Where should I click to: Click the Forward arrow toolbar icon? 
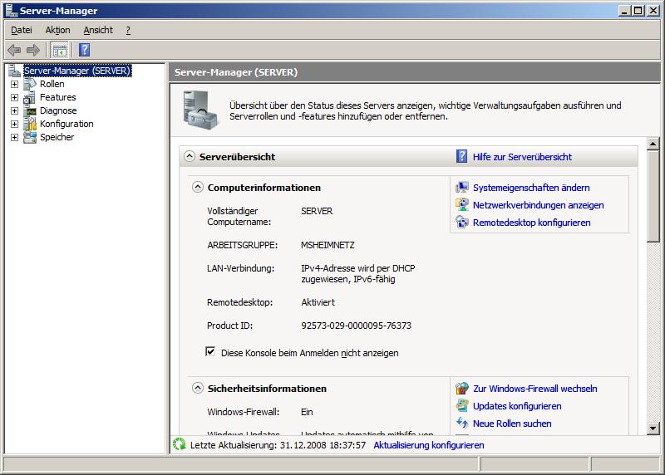click(33, 50)
